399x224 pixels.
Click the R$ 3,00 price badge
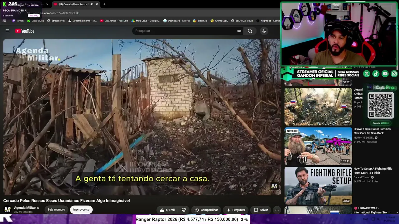[x=34, y=16]
